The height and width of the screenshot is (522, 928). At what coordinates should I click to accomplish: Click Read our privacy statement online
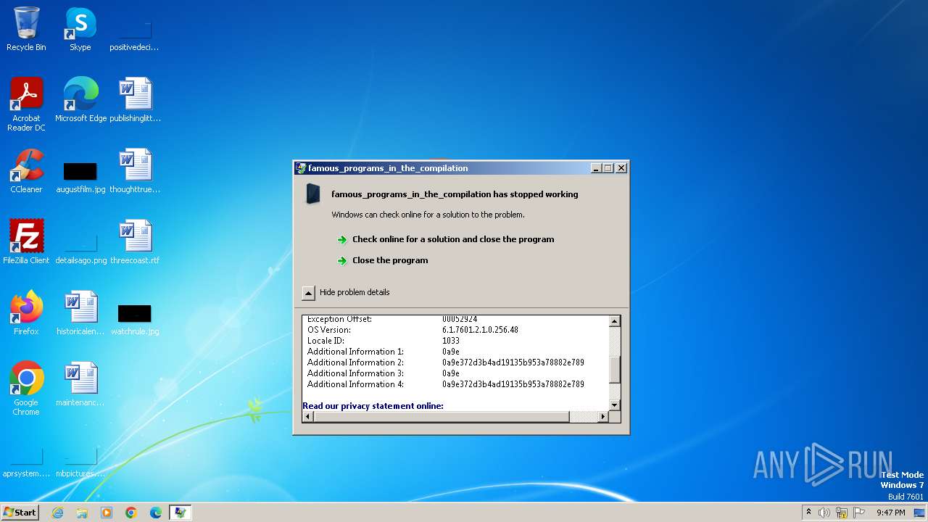click(x=373, y=406)
